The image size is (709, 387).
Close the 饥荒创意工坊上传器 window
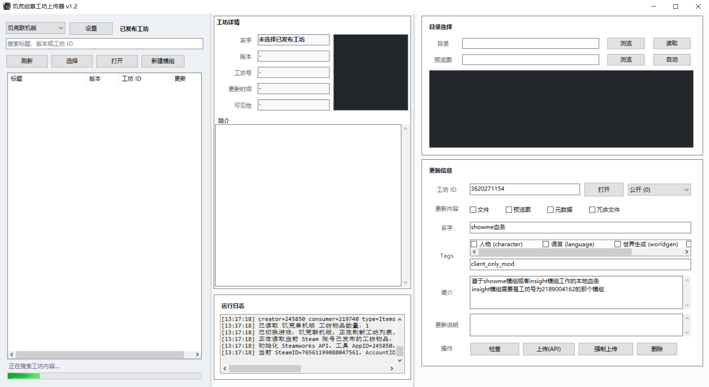click(698, 7)
